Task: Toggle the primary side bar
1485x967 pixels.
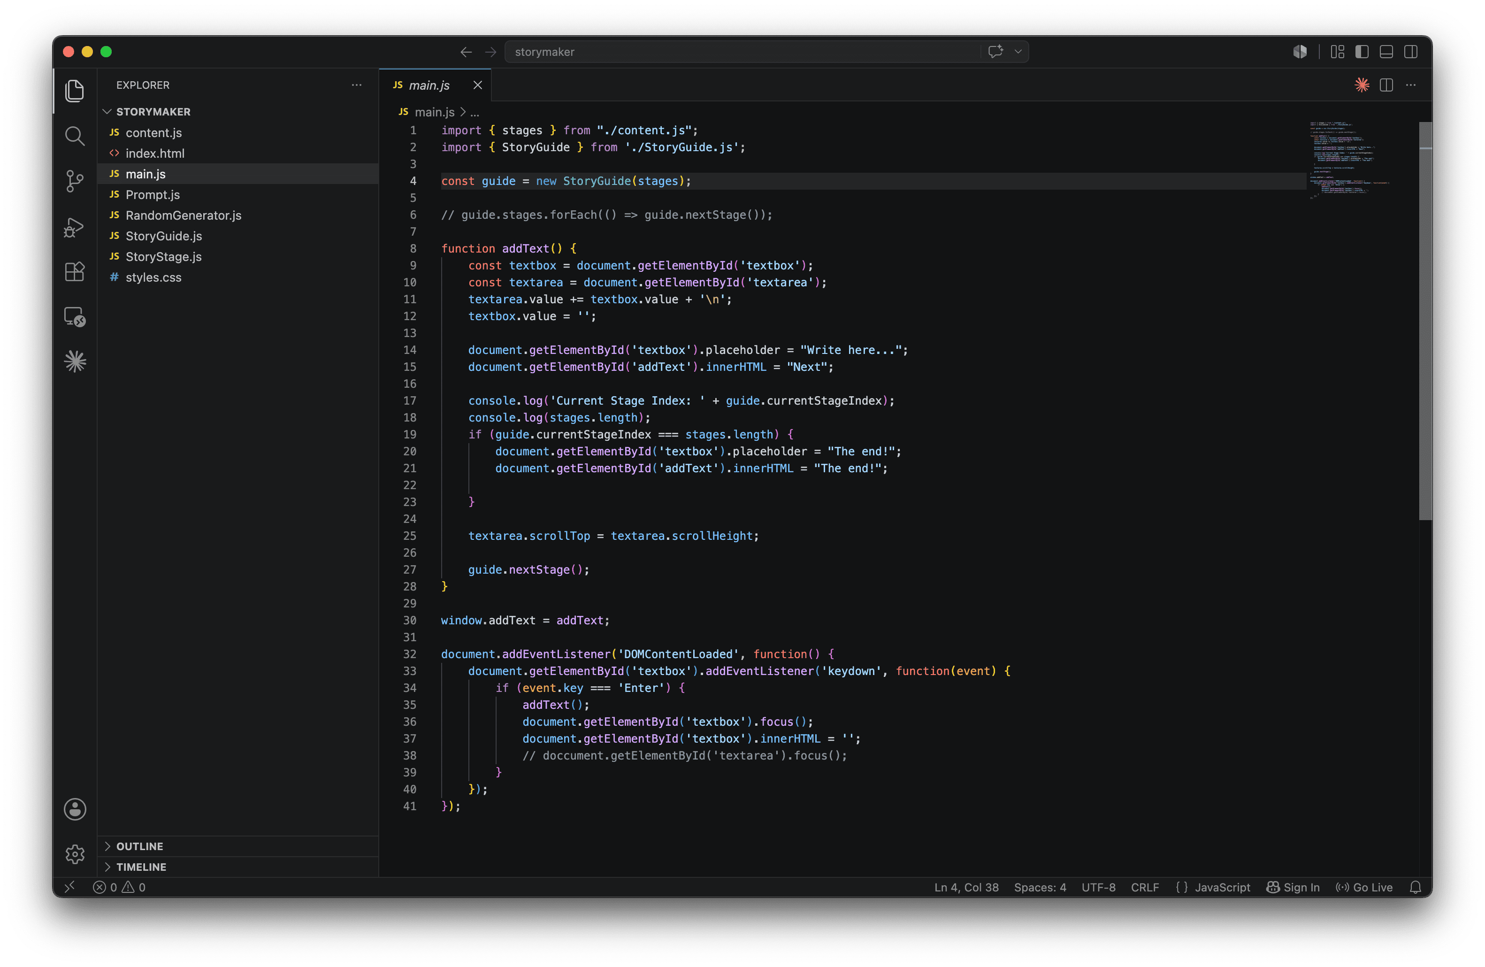Action: pos(1362,52)
